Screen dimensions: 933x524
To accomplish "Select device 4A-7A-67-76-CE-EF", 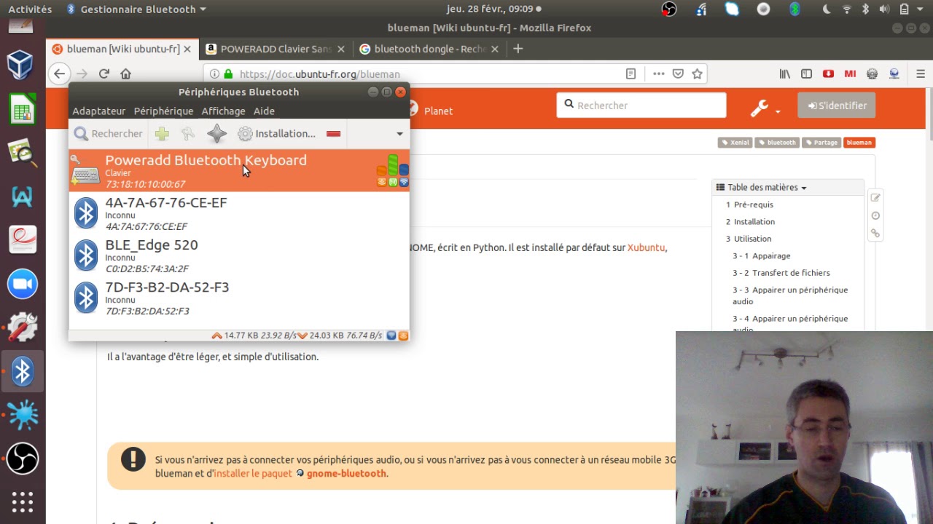I will [x=239, y=213].
